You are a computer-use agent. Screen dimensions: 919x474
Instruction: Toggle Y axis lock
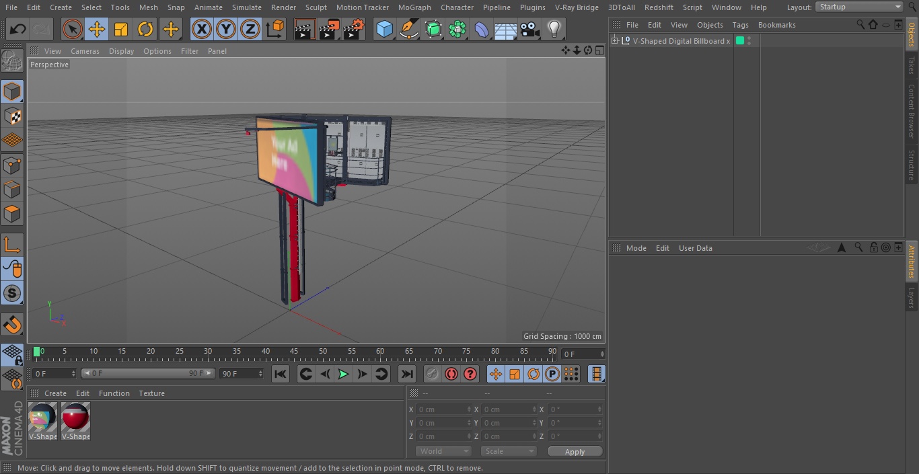tap(226, 29)
